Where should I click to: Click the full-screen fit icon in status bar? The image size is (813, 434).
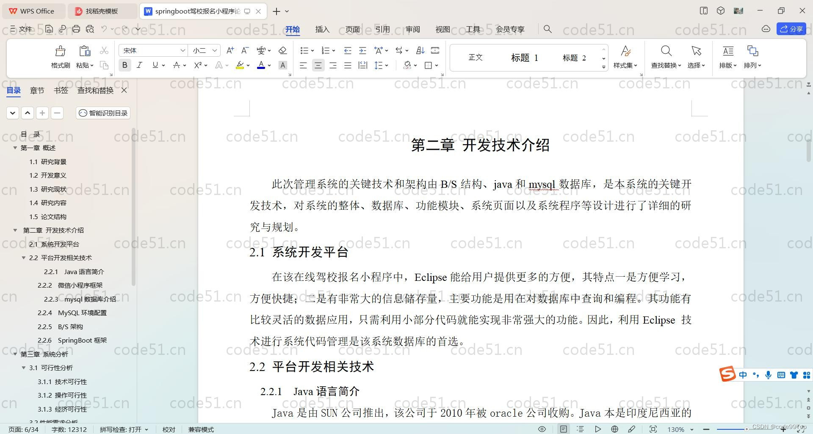653,429
